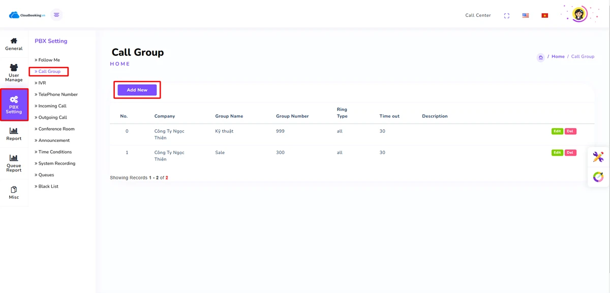Open the Queues submenu entry

click(46, 175)
